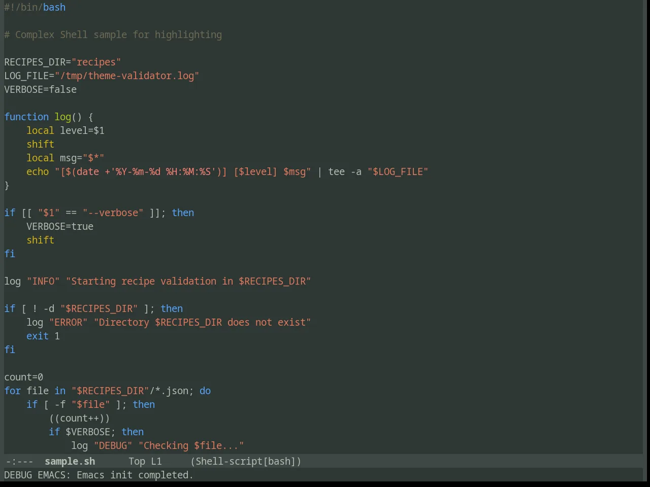Click the '((count++))' line

pyautogui.click(x=79, y=418)
